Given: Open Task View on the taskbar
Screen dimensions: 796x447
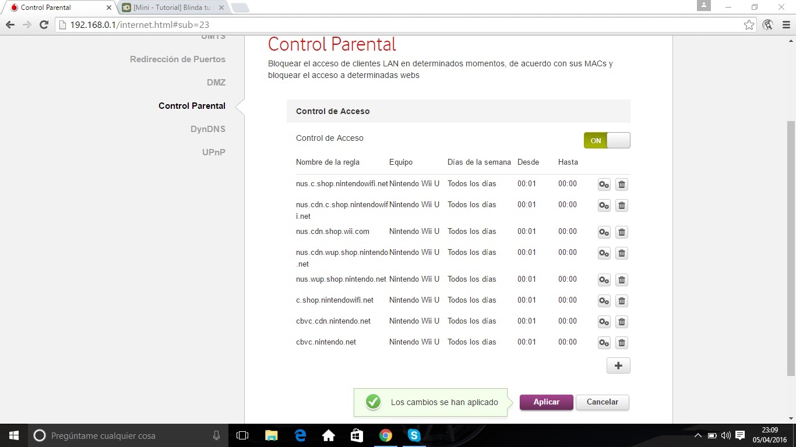Looking at the screenshot, I should pos(242,435).
